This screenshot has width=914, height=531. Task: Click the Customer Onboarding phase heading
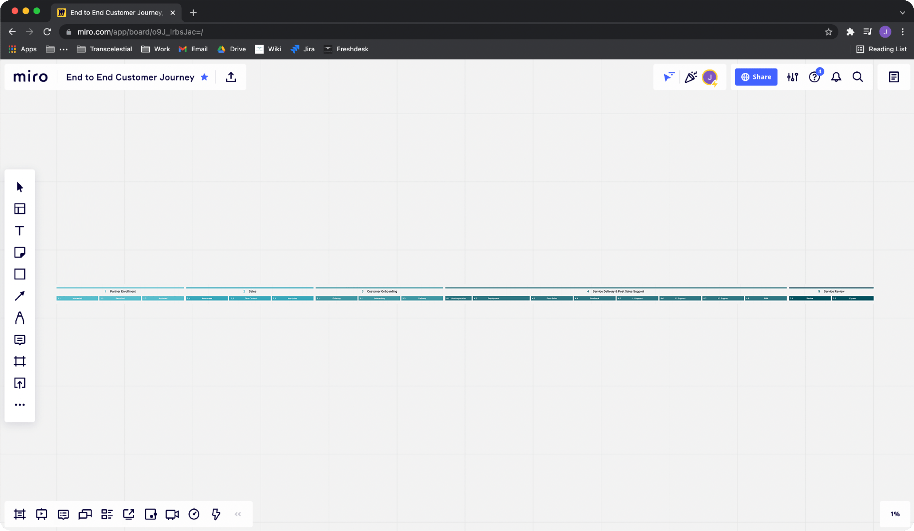381,291
